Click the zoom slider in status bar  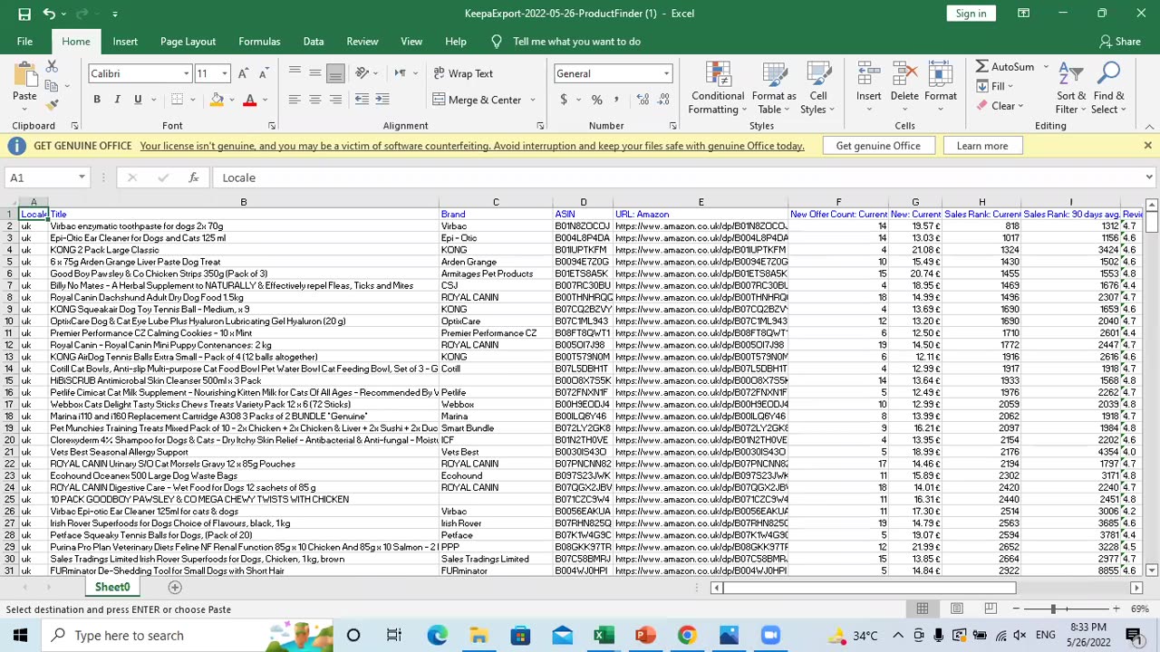1053,609
